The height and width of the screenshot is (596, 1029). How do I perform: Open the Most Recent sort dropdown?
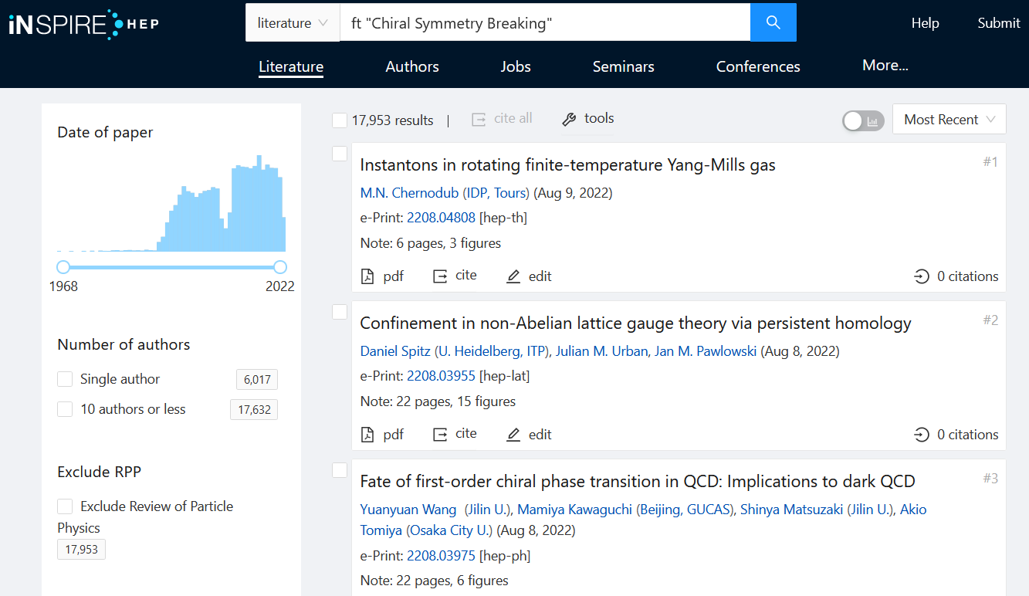pos(949,120)
